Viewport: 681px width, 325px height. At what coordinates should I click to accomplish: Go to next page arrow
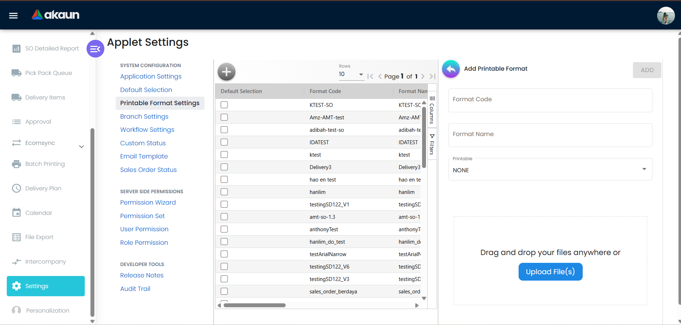[423, 76]
